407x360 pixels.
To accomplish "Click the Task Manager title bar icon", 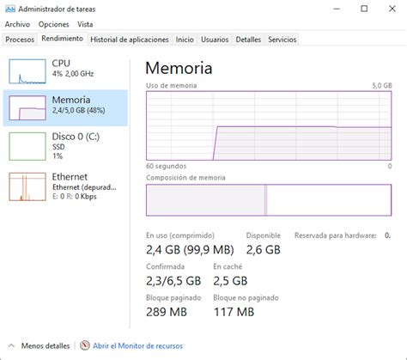I will click(x=10, y=9).
